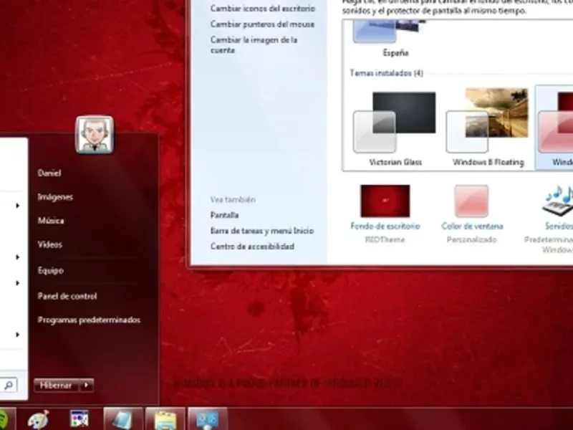Open Daniel user folder in Start menu

tap(49, 173)
